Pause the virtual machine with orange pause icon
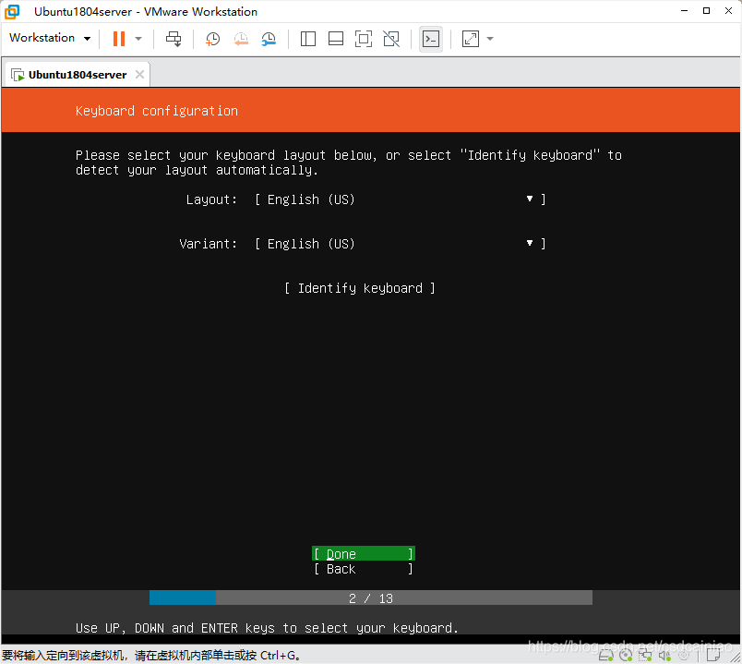This screenshot has height=664, width=742. point(119,39)
